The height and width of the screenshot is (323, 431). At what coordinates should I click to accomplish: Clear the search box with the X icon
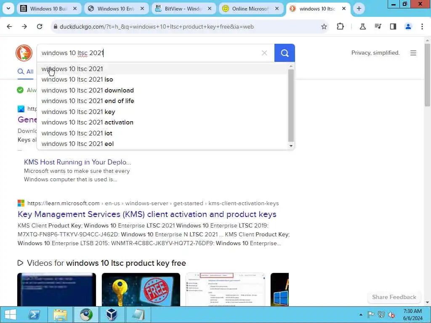point(264,53)
